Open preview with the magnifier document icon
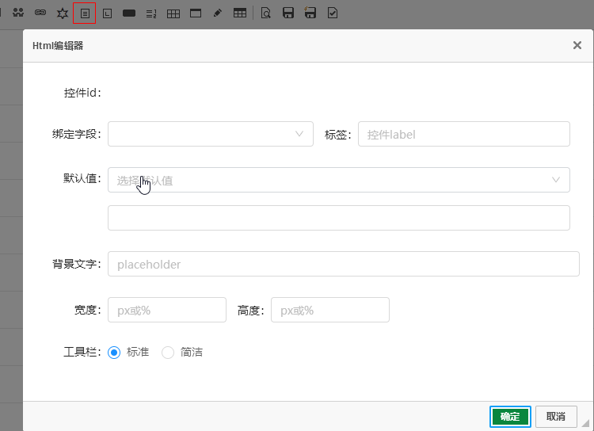The height and width of the screenshot is (431, 594). click(x=266, y=13)
